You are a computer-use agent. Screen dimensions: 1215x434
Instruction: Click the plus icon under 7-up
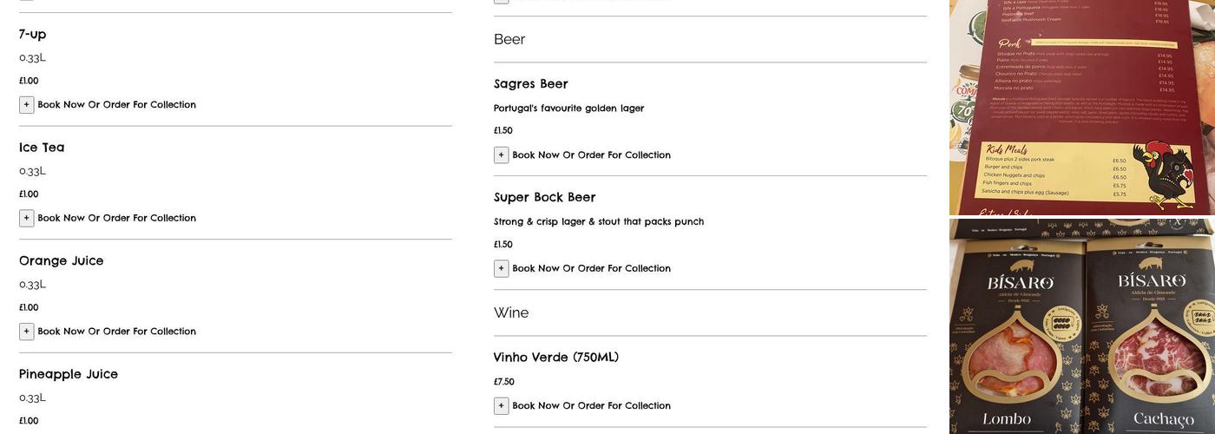click(x=27, y=105)
